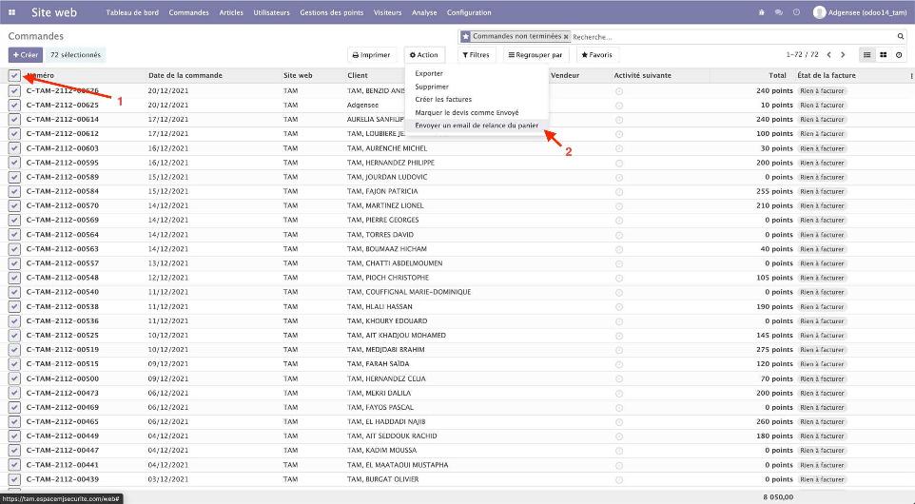Click the activity clock icon for C-TAM-2112-00557

[x=619, y=263]
